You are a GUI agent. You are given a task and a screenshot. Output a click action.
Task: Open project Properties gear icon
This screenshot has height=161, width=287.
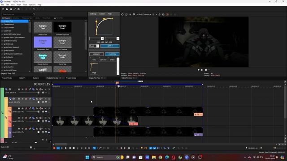pos(18,9)
